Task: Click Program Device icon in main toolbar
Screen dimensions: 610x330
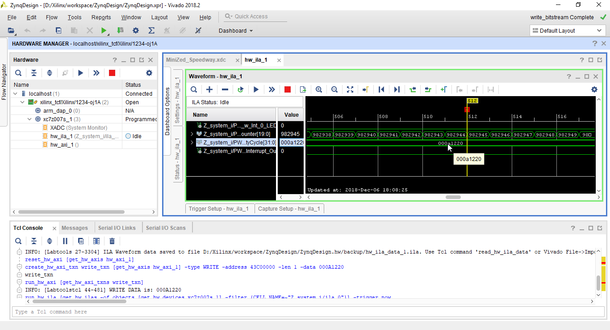Action: click(x=120, y=30)
